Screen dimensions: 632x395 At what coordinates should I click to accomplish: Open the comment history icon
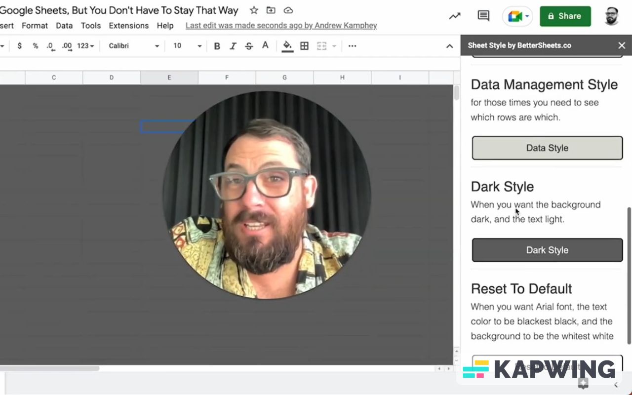click(x=483, y=16)
